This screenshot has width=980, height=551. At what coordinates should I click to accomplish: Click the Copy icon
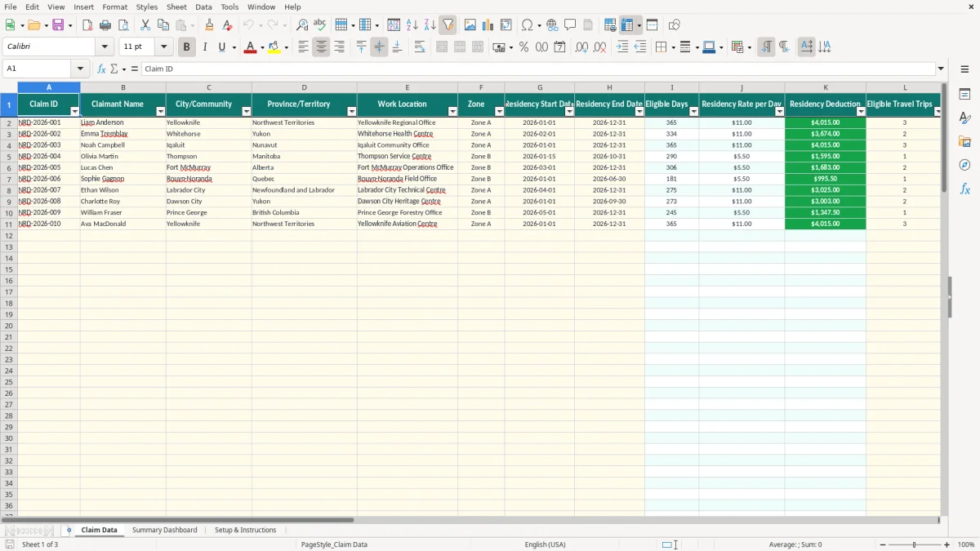point(163,25)
